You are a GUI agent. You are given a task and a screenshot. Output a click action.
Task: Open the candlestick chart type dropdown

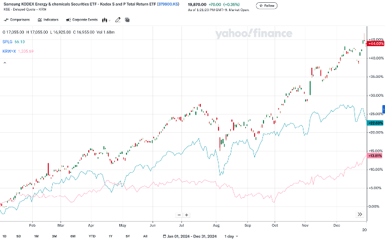tap(106, 20)
